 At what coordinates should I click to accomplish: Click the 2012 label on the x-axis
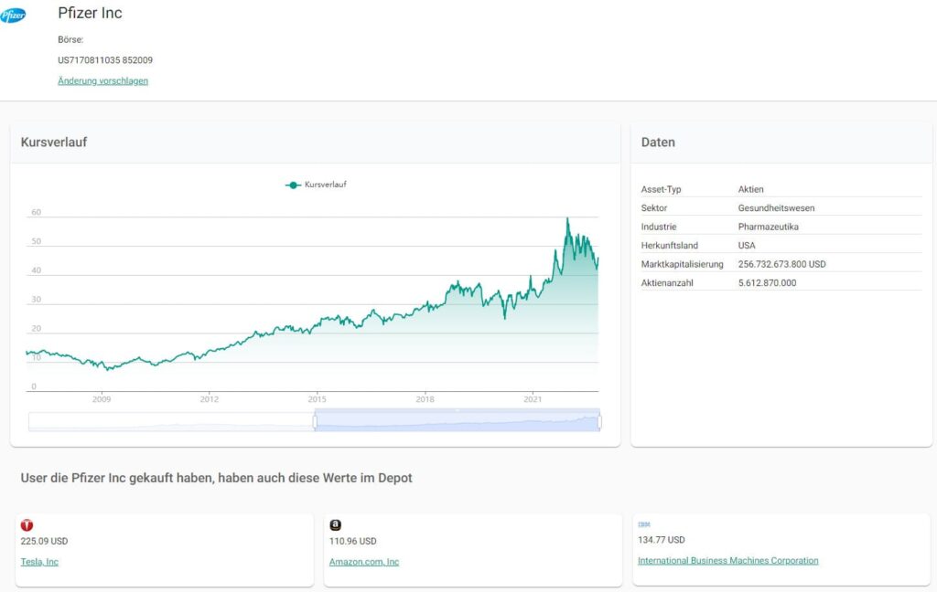tap(210, 399)
